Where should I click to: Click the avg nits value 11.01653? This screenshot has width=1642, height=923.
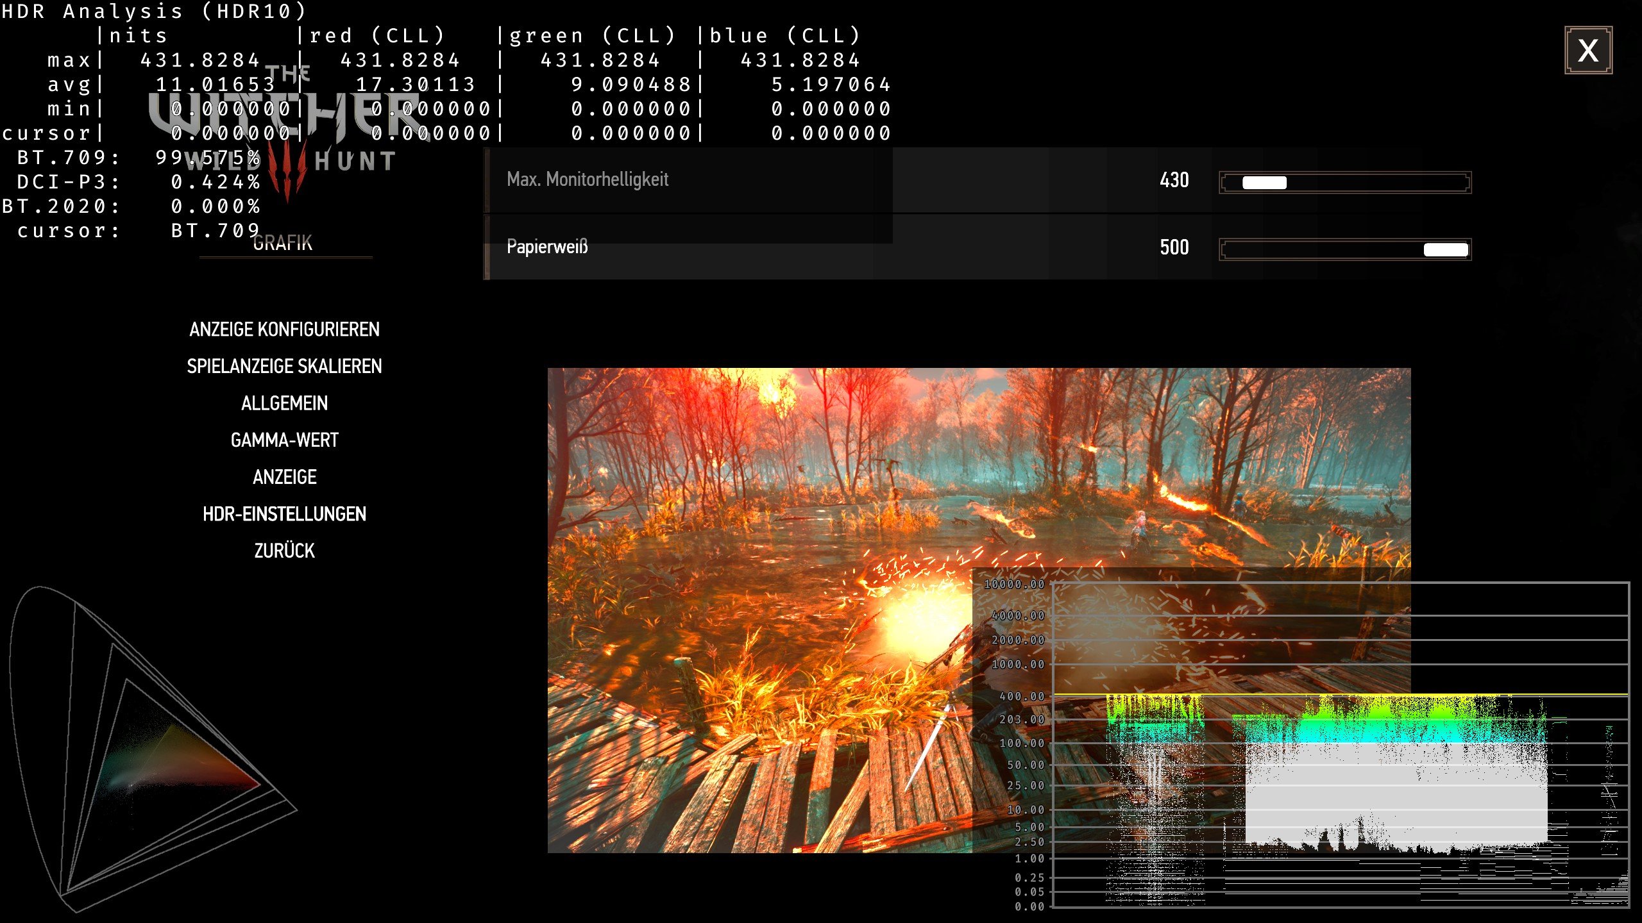[216, 85]
